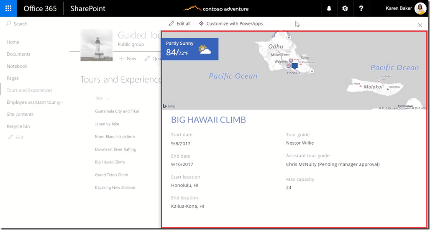This screenshot has height=230, width=430.
Task: Open Kayaking New Zealand item
Action: click(x=115, y=187)
